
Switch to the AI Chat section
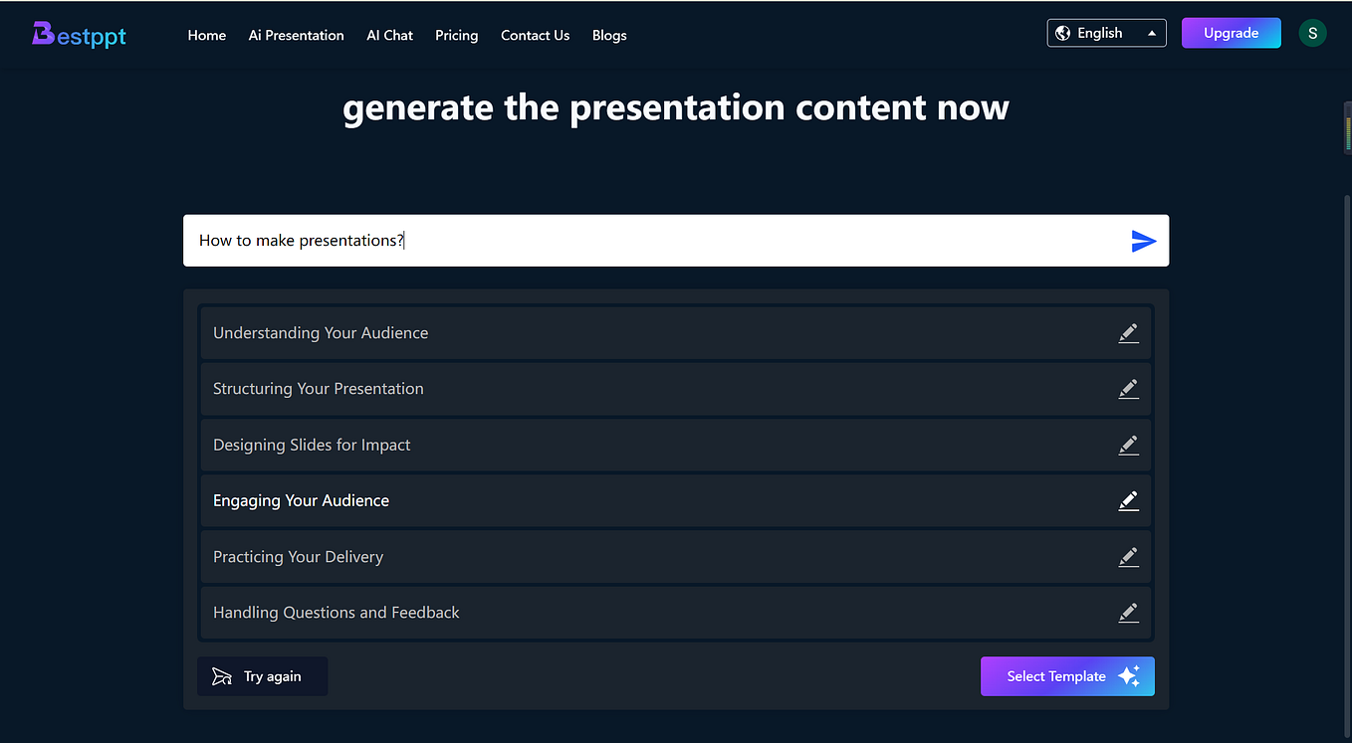[x=389, y=35]
